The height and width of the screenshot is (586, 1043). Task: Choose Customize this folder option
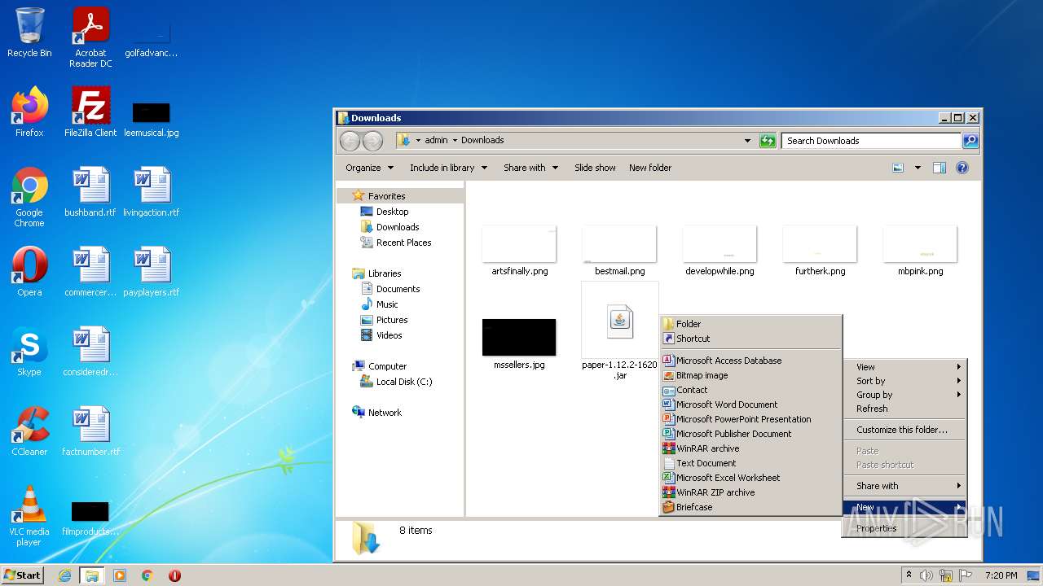[904, 430]
